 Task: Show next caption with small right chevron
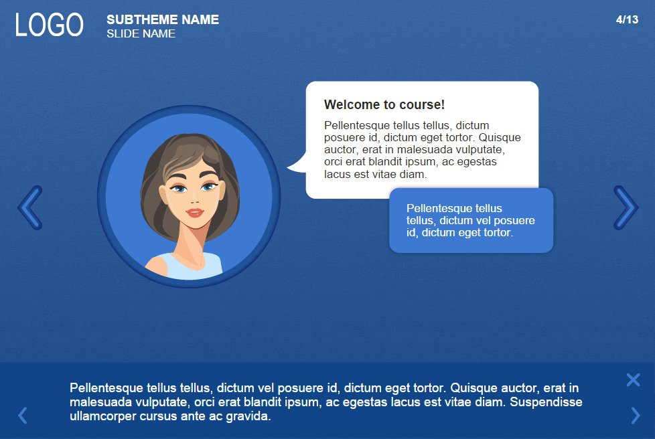coord(636,416)
